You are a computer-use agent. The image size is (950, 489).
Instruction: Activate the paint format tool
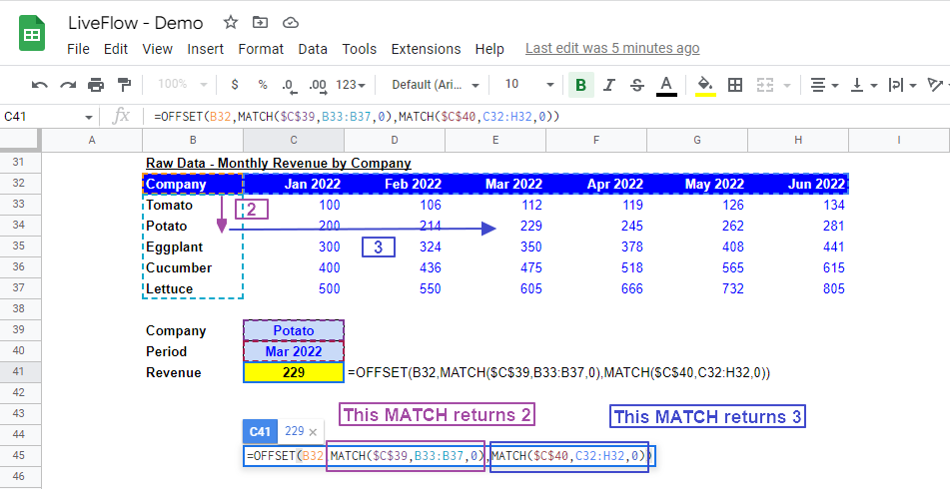tap(124, 85)
